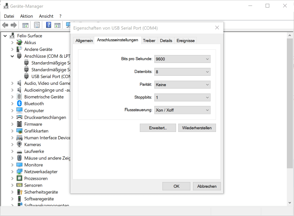Click the Felix-Surface computer icon
The width and height of the screenshot is (294, 216).
point(12,36)
